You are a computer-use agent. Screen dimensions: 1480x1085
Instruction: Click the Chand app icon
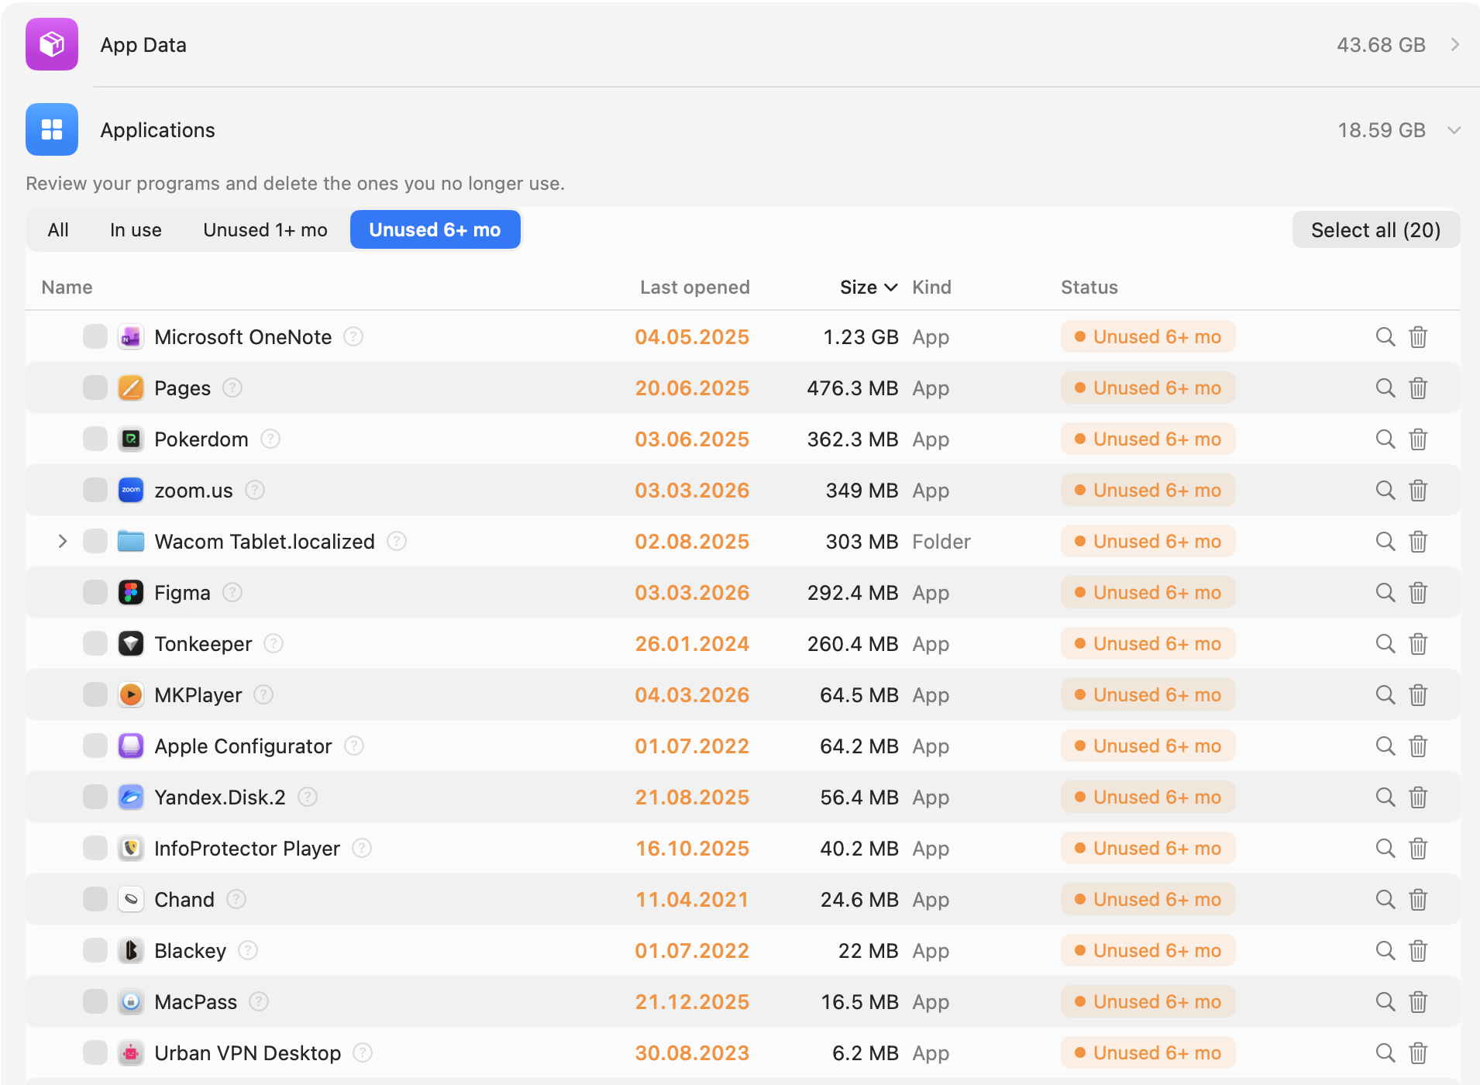point(131,900)
